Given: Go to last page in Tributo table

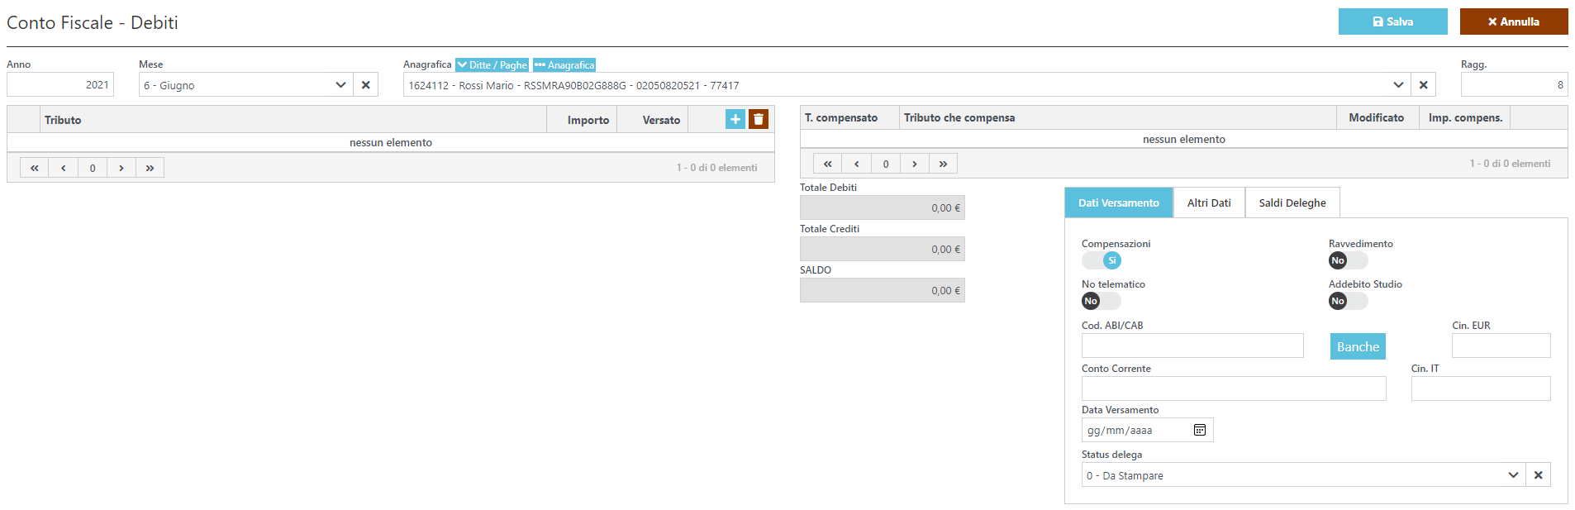Looking at the screenshot, I should (150, 168).
